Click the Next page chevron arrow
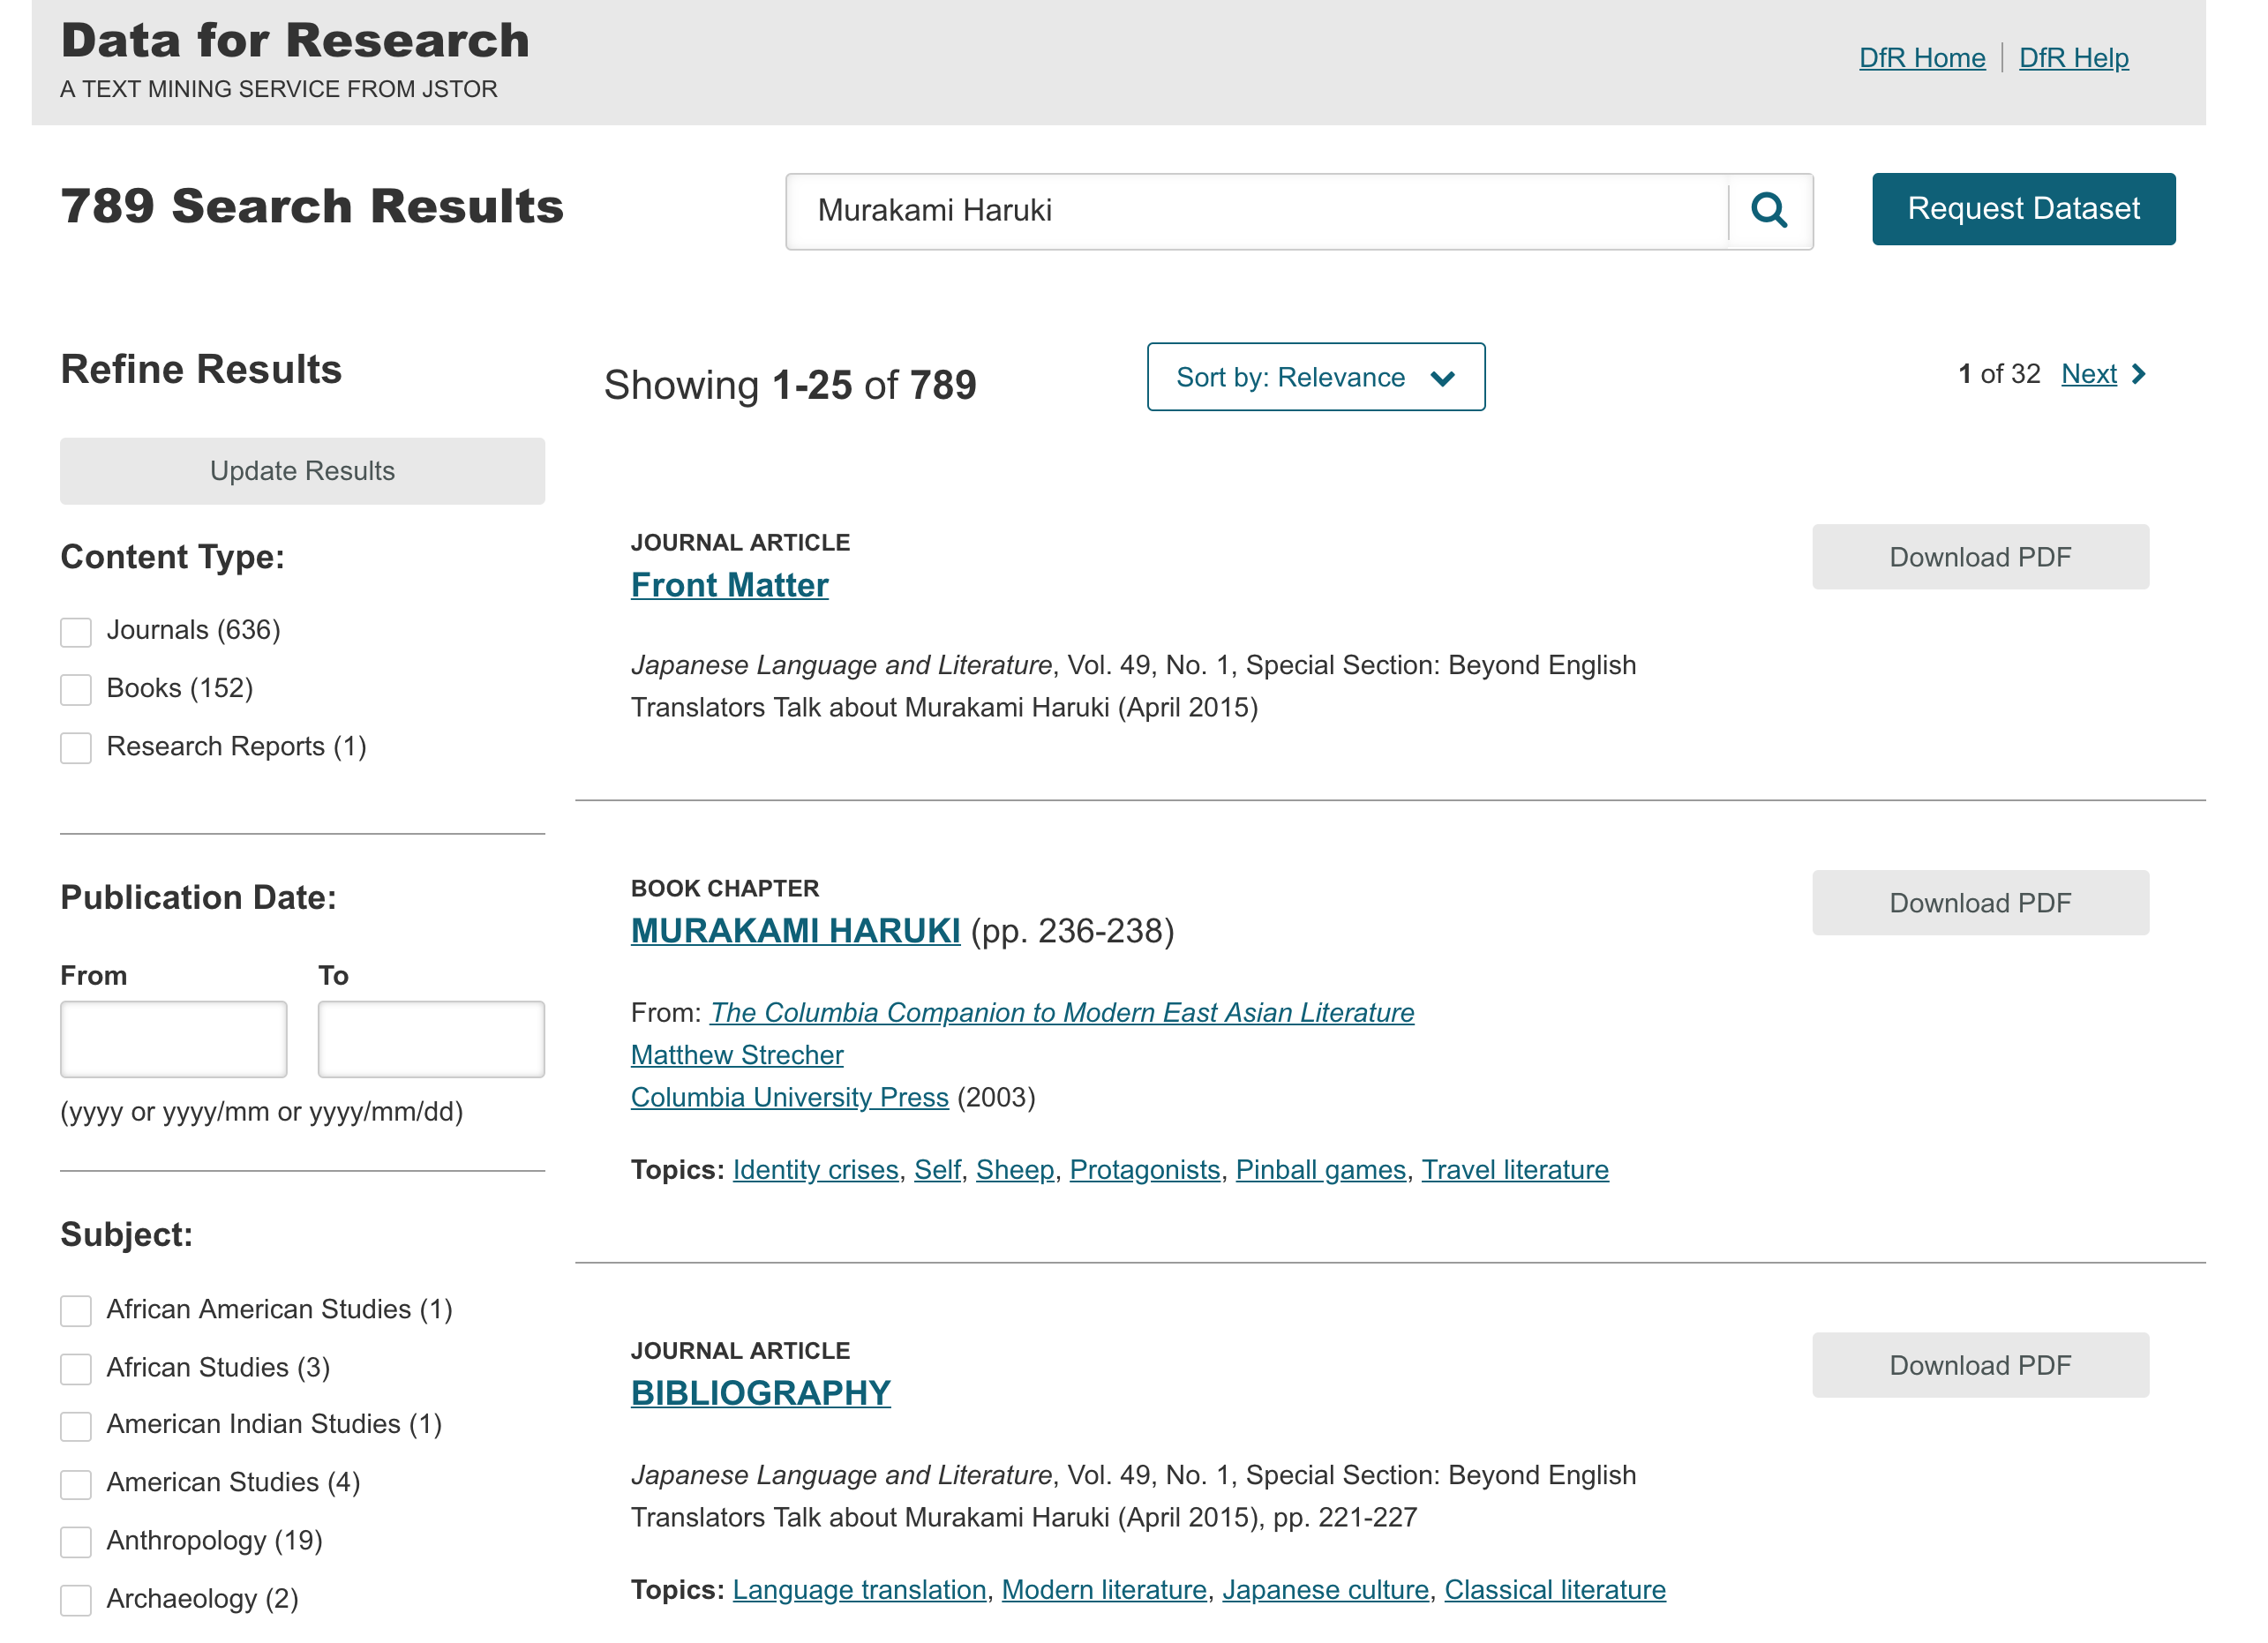2268x1643 pixels. 2140,375
